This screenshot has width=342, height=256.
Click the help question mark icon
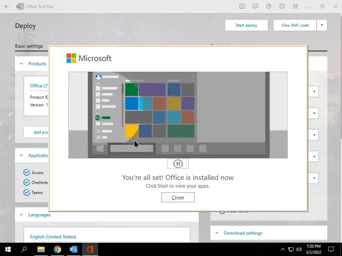point(269,6)
